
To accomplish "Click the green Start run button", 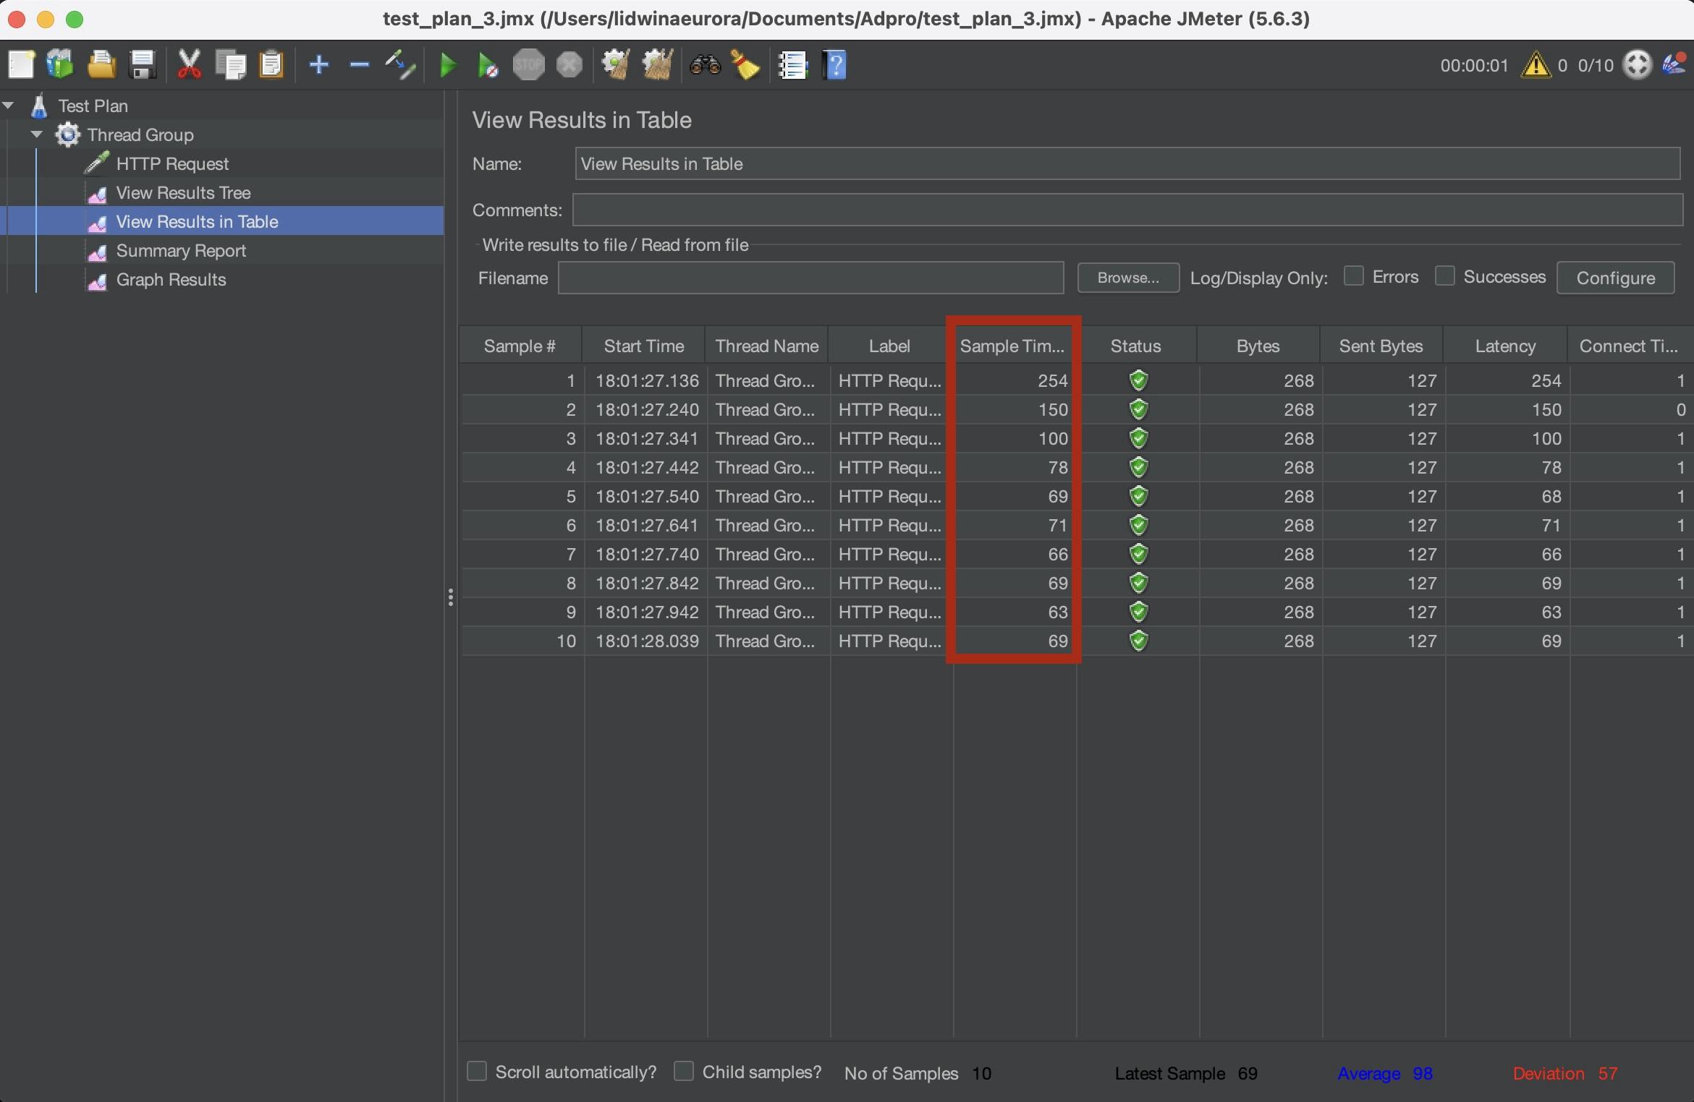I will coord(448,66).
